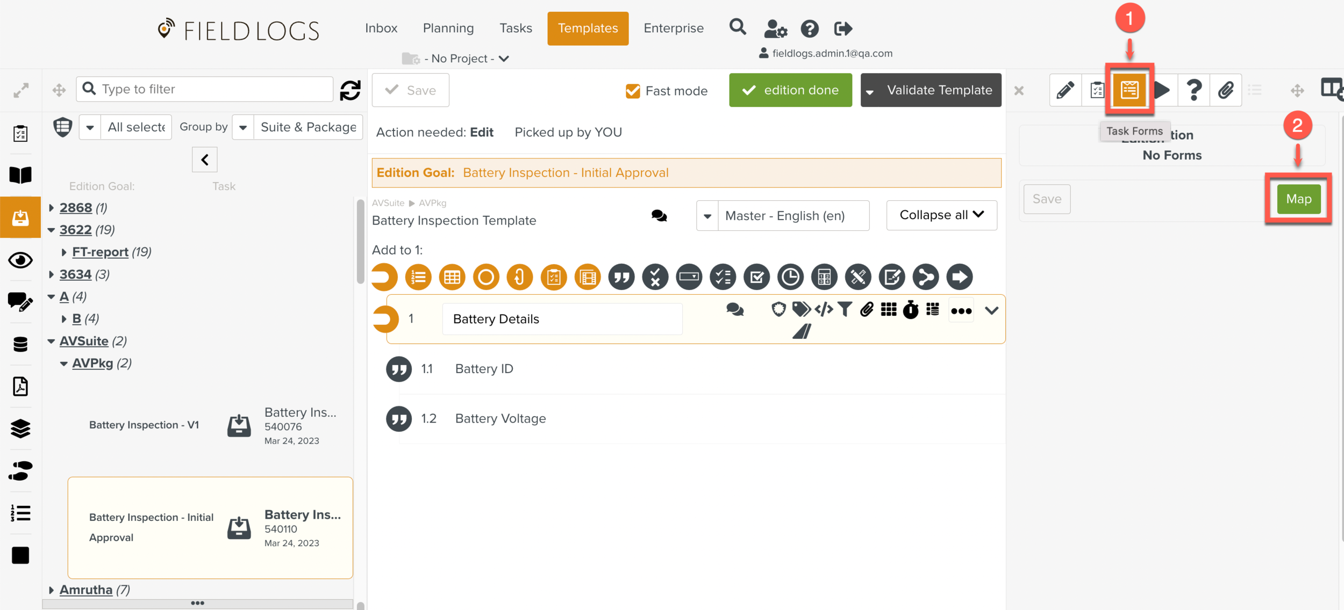1344x610 pixels.
Task: Open the Planning menu
Action: tap(448, 28)
